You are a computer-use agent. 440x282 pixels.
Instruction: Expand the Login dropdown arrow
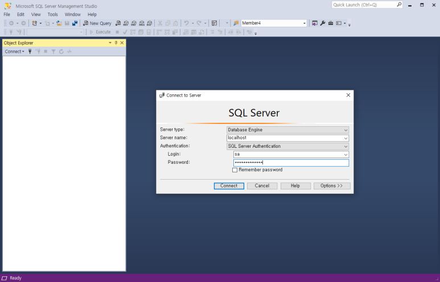(346, 155)
